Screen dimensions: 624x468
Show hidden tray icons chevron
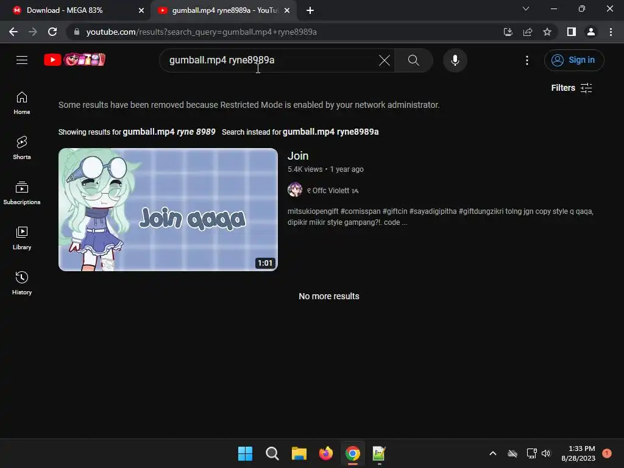click(x=492, y=453)
